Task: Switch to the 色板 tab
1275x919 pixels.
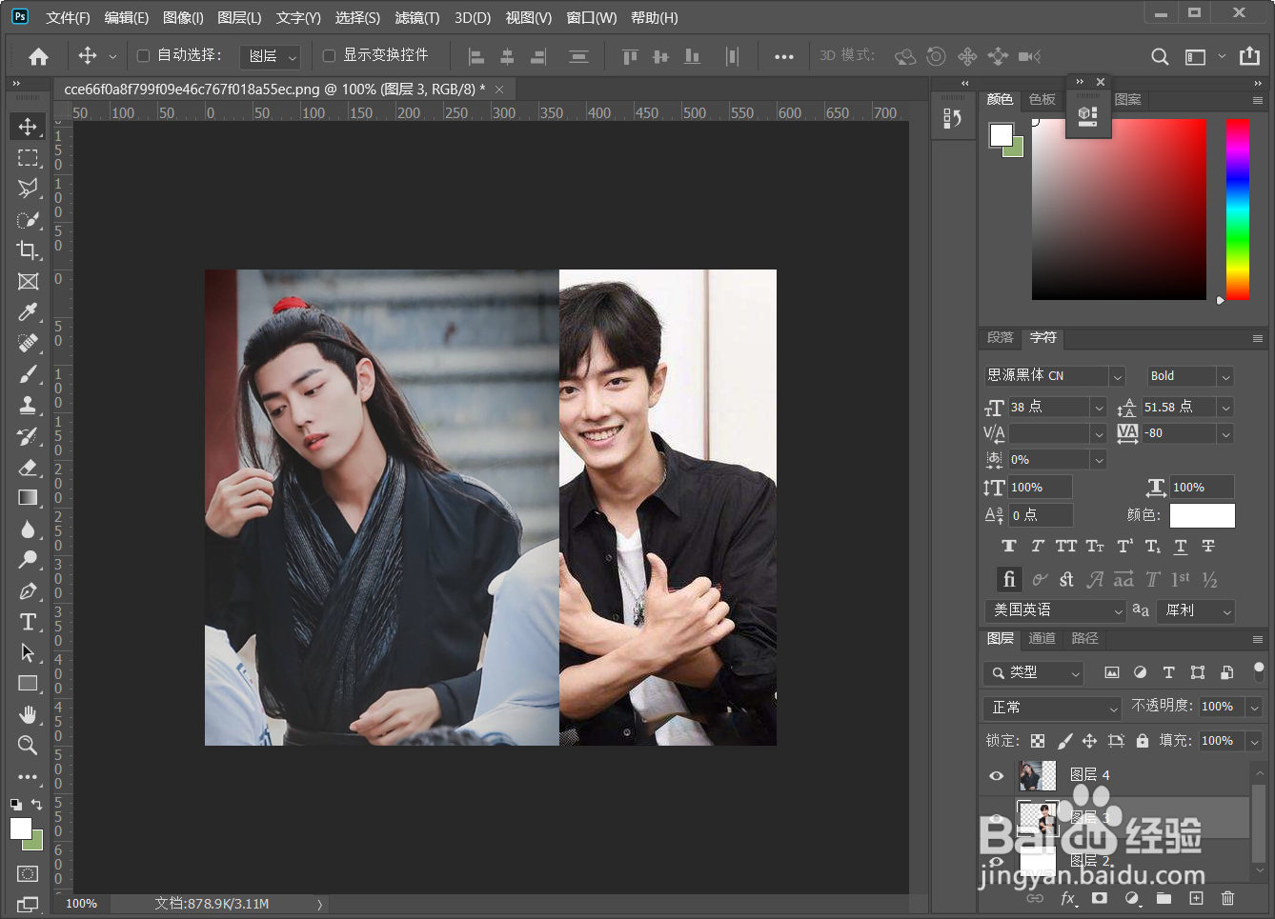Action: tap(1042, 99)
